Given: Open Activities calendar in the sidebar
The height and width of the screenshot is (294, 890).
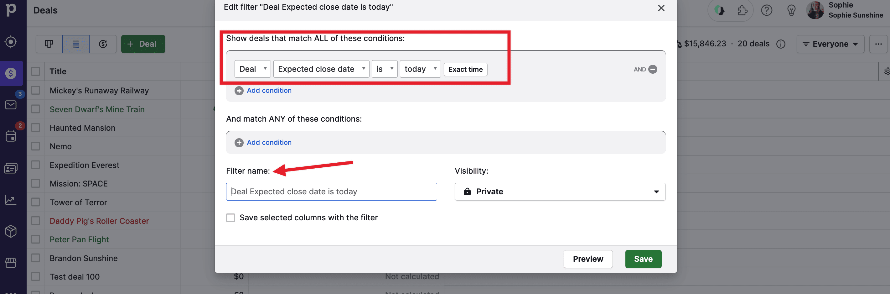Looking at the screenshot, I should pyautogui.click(x=11, y=136).
